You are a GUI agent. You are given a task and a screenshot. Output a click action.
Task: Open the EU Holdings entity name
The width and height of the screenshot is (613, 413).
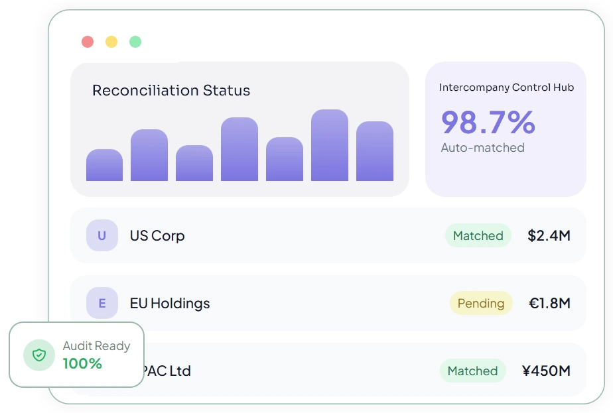pyautogui.click(x=170, y=303)
